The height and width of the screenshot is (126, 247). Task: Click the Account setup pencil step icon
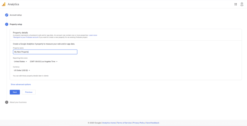[7, 15]
